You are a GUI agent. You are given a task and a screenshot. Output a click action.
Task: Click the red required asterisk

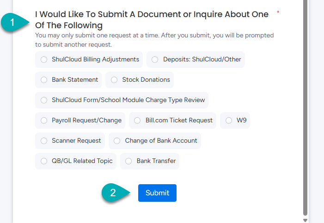click(x=278, y=12)
